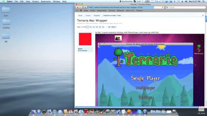Screen dimensions: 207x116
Task: Open Time Machine in the Dock
Action: coord(108,112)
